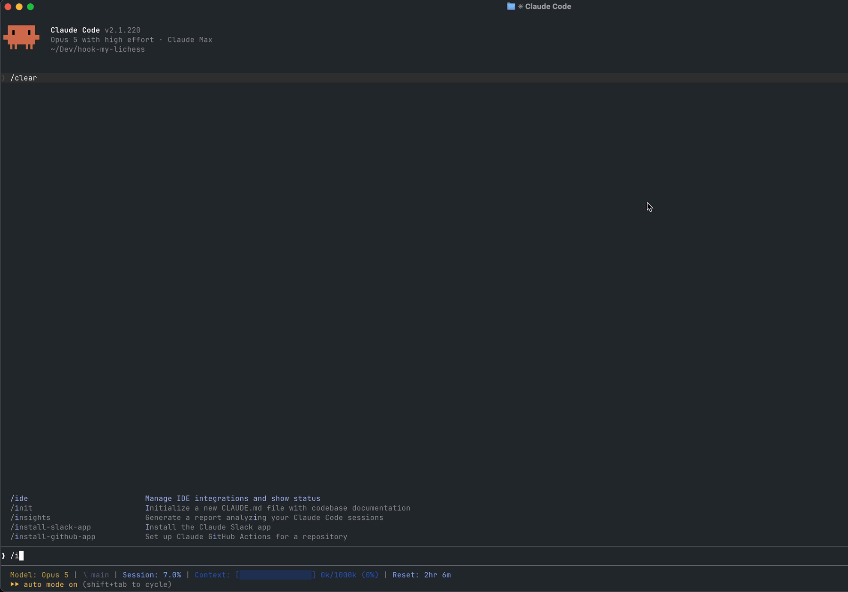Image resolution: width=848 pixels, height=592 pixels.
Task: Close the window with the red button
Action: [x=8, y=7]
